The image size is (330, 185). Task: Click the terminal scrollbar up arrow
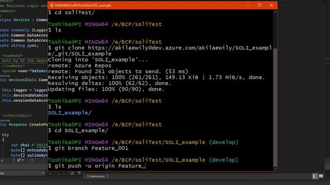click(x=275, y=12)
